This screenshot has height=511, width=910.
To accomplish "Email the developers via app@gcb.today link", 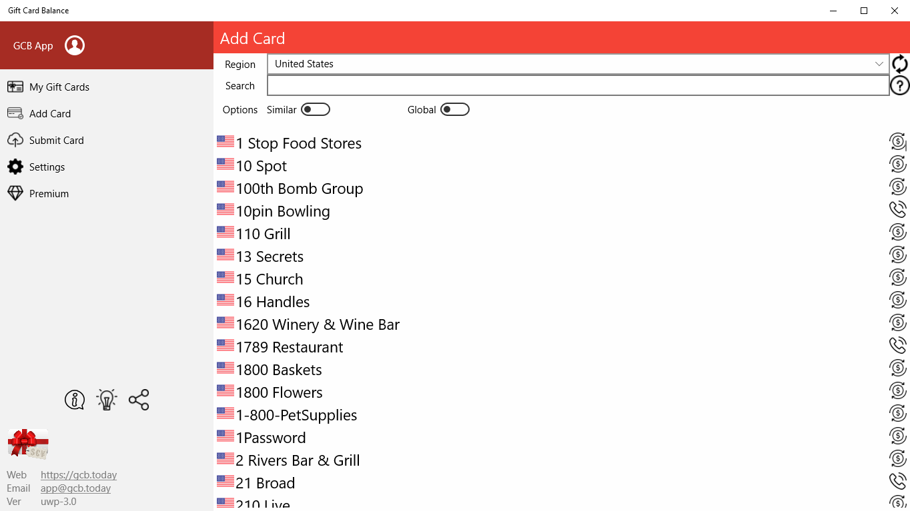I will click(x=75, y=488).
